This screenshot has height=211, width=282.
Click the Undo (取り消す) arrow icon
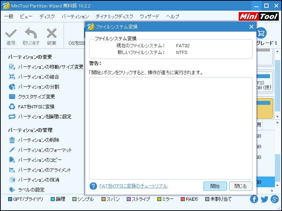click(x=31, y=34)
